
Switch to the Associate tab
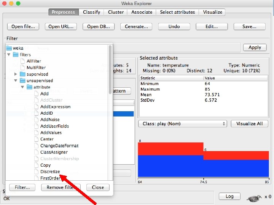(142, 12)
